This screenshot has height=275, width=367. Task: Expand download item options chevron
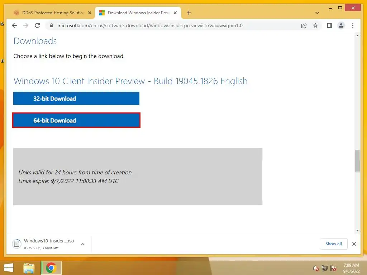coord(83,244)
